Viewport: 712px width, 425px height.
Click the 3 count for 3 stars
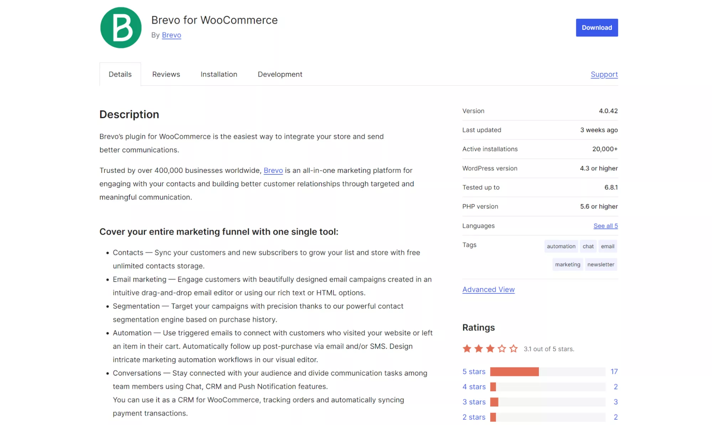point(615,402)
